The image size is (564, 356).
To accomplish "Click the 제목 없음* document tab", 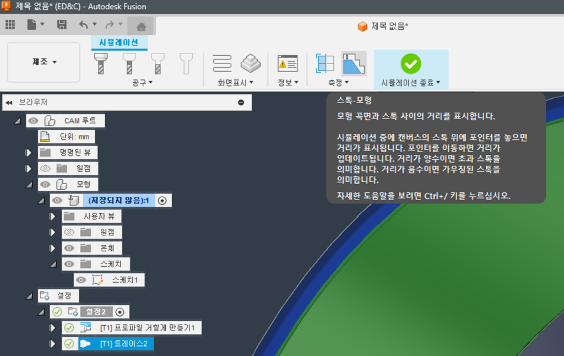I will click(x=383, y=26).
